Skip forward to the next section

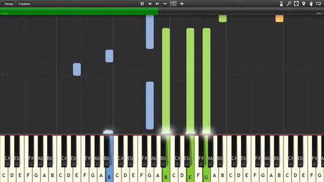157,4
